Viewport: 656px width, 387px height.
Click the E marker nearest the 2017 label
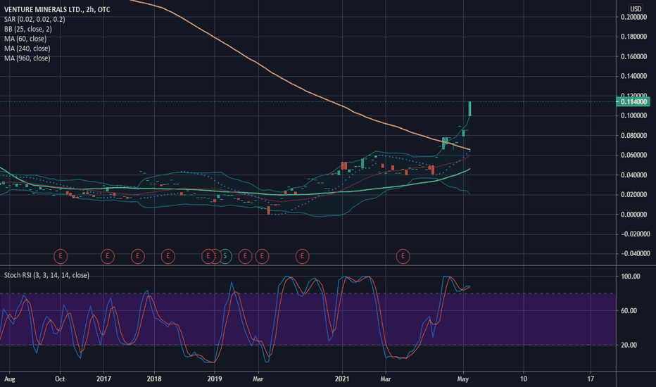(108, 256)
